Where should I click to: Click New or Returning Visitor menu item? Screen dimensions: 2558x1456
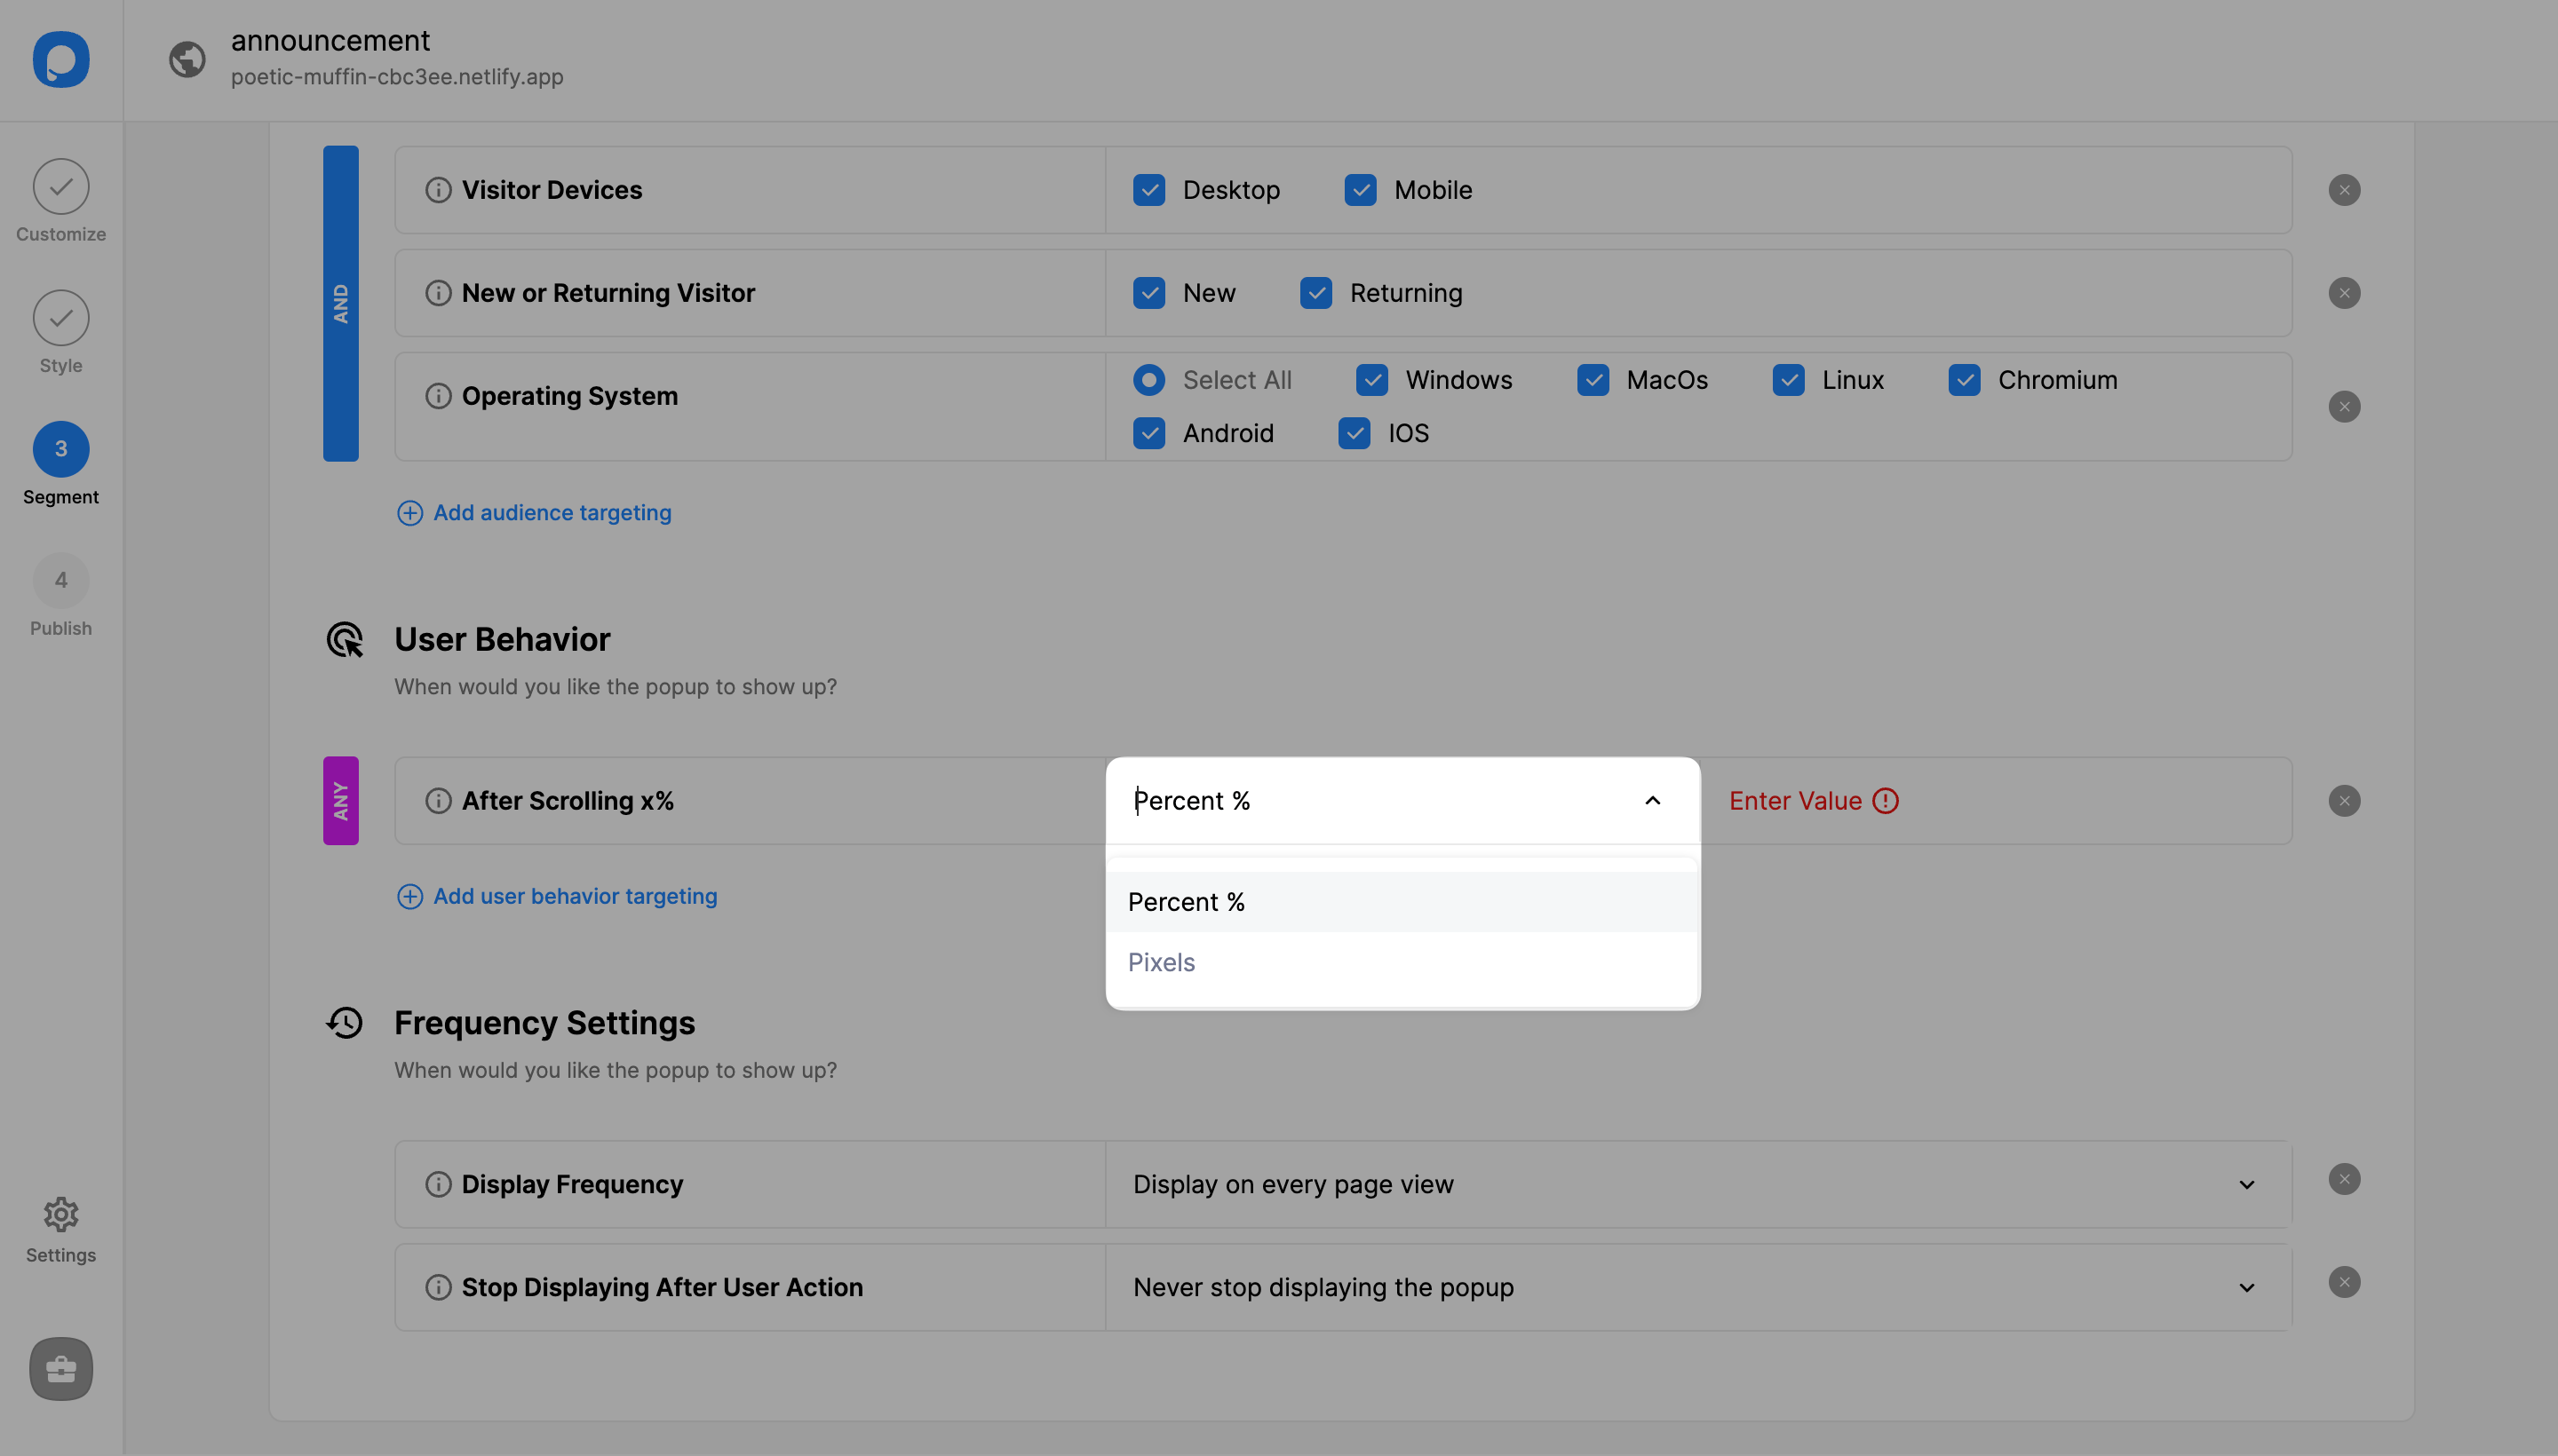point(608,291)
